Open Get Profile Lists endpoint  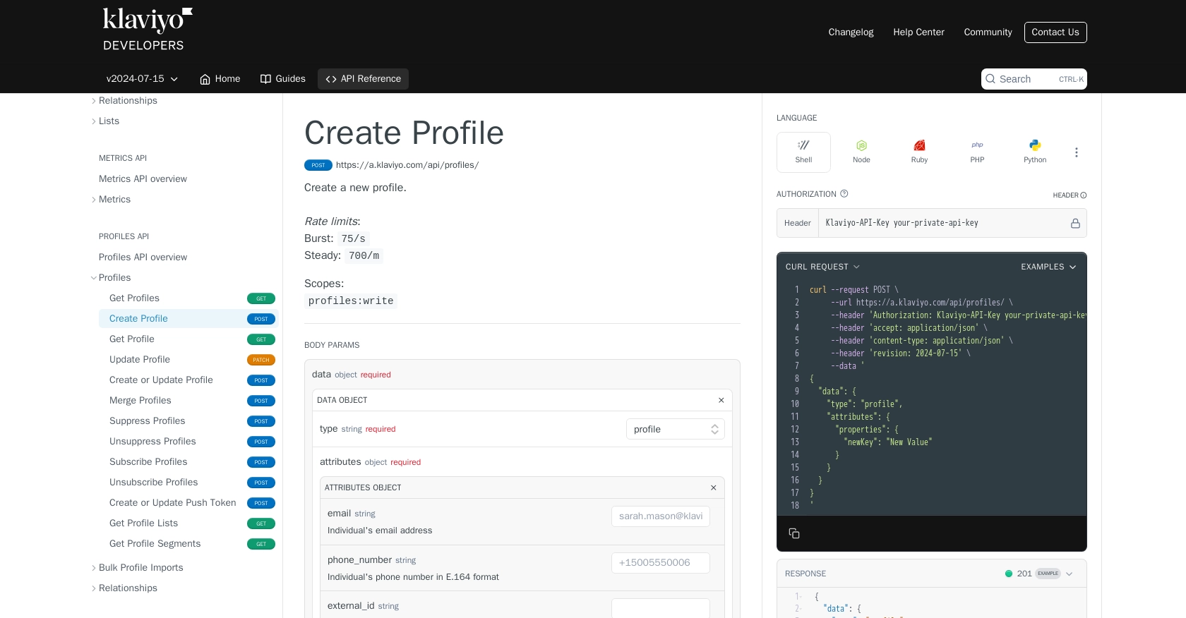tap(189, 523)
